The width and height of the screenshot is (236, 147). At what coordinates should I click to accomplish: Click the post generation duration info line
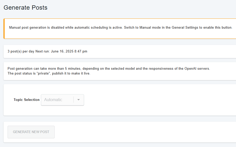point(109,69)
